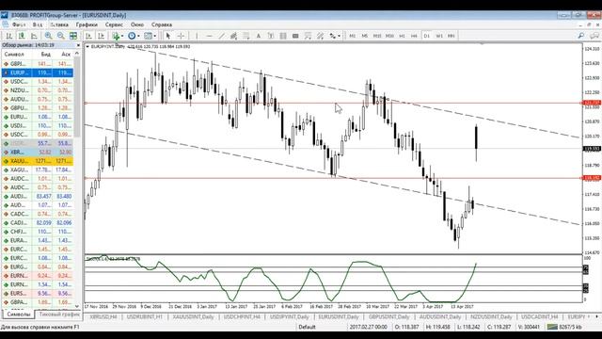Select CADJ row with bid 82.099

pyautogui.click(x=38, y=223)
